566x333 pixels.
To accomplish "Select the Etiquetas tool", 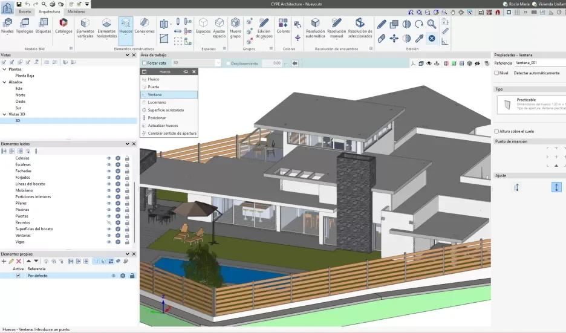I will click(x=43, y=26).
